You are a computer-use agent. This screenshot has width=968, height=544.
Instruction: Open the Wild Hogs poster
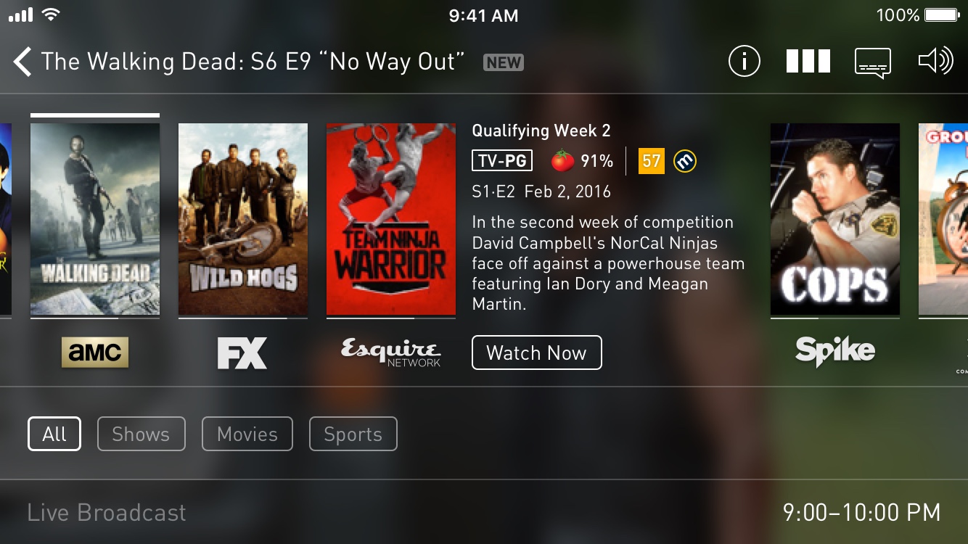pos(243,219)
